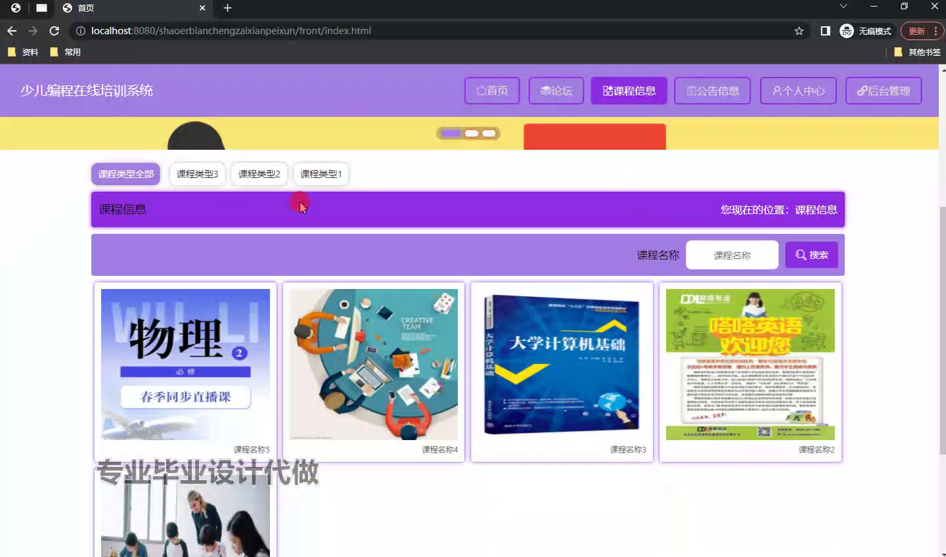The height and width of the screenshot is (557, 946).
Task: Go back with the browser back arrow
Action: point(12,31)
